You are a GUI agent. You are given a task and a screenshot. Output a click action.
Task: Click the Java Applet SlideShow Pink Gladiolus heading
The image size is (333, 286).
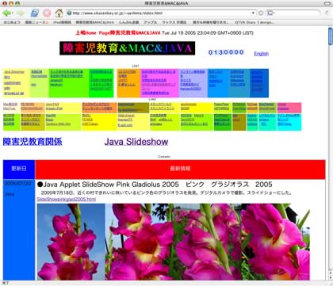155,185
